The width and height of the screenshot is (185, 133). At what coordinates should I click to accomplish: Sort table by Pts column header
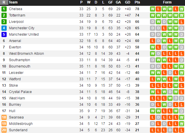click(137, 2)
